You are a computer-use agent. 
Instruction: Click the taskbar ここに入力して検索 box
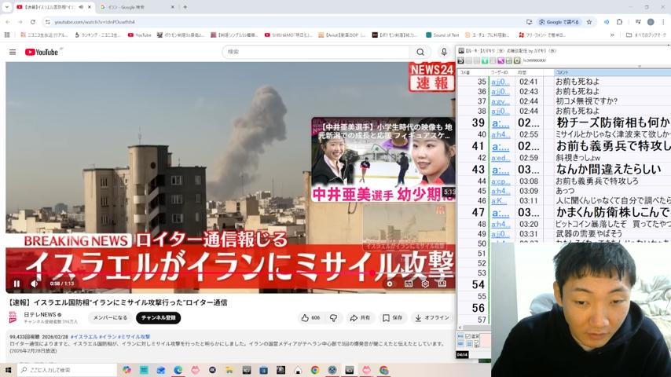click(68, 370)
